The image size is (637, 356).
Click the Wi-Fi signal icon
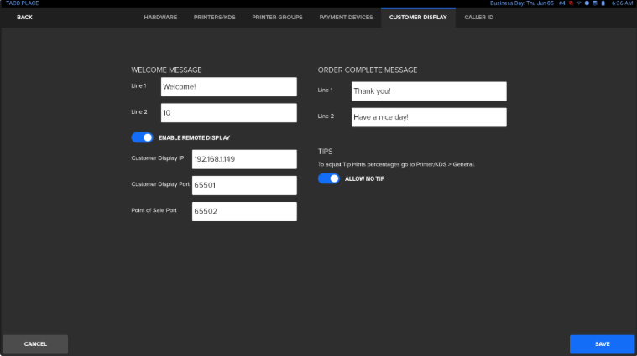pos(578,3)
